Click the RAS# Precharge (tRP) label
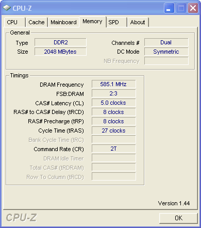Image resolution: width=201 pixels, height=228 pixels. [x=56, y=121]
